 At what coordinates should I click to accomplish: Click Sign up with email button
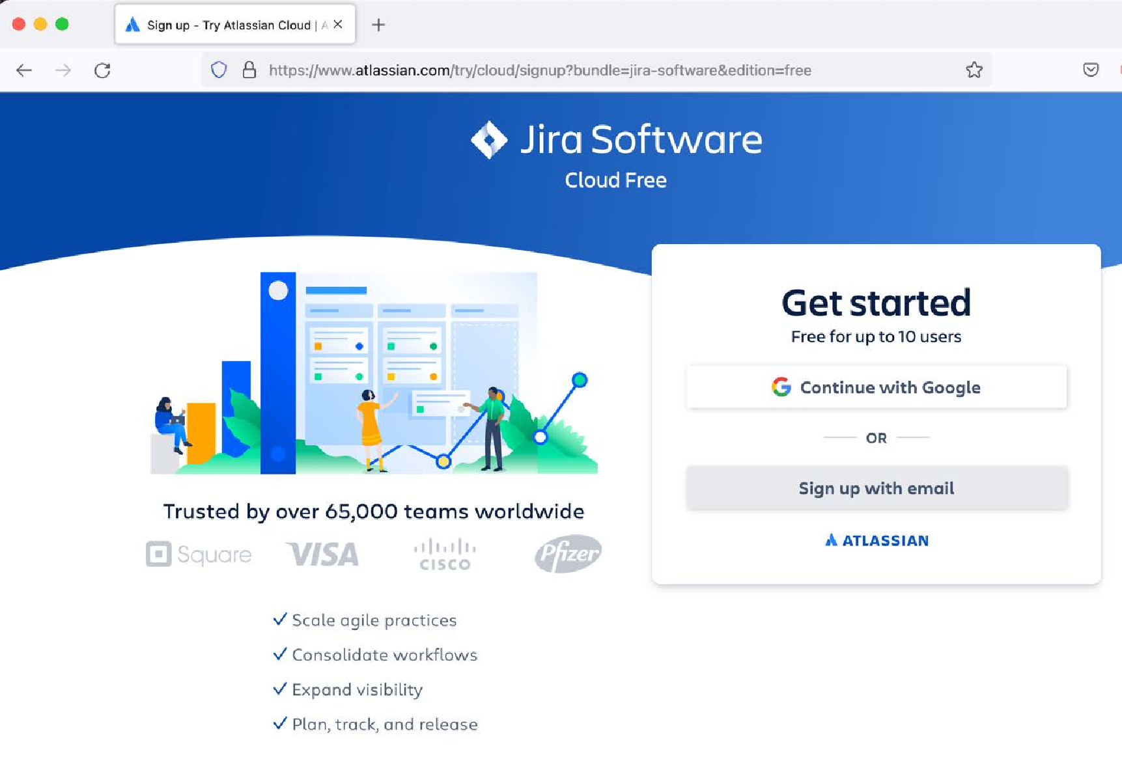pos(877,488)
